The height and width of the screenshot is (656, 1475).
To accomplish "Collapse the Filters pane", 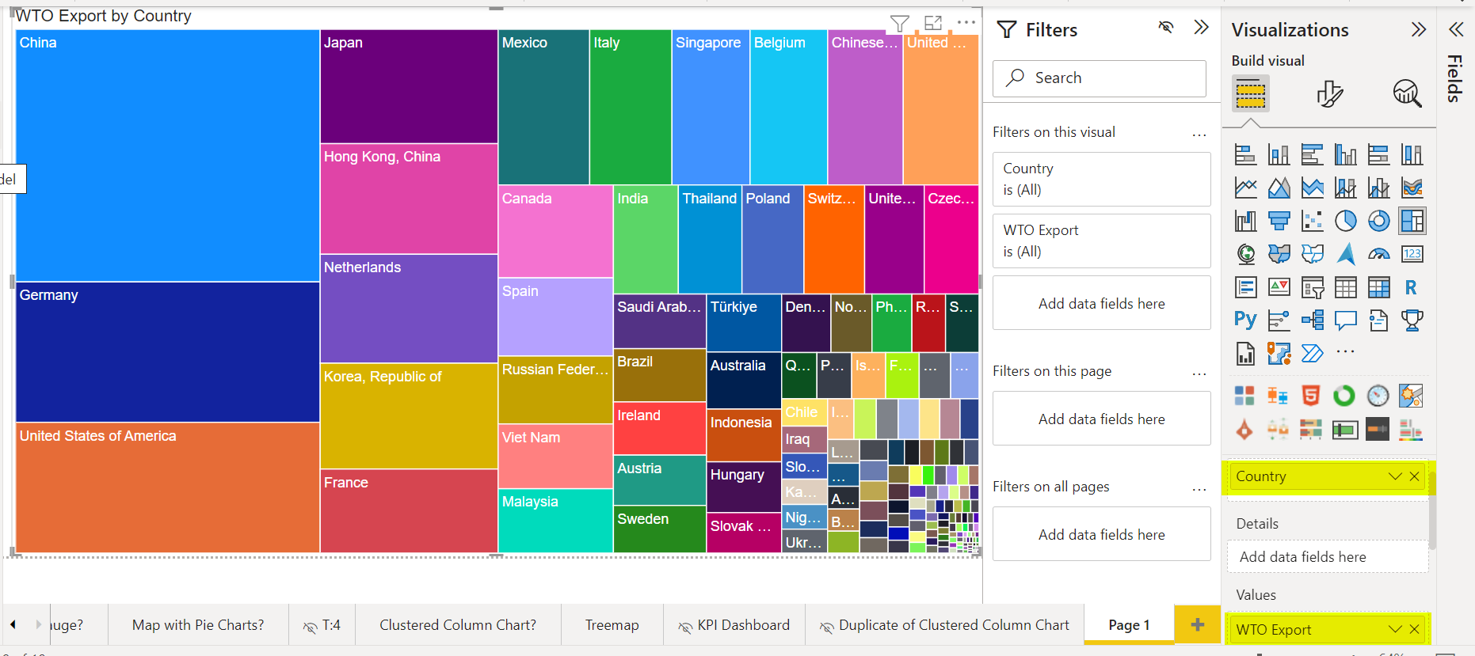I will (x=1201, y=28).
